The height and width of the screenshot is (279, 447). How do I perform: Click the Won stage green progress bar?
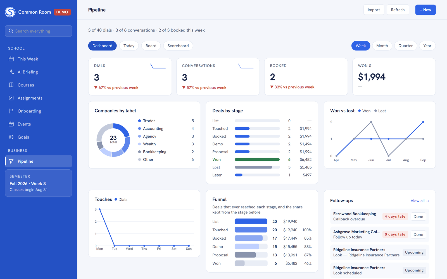pos(257,160)
